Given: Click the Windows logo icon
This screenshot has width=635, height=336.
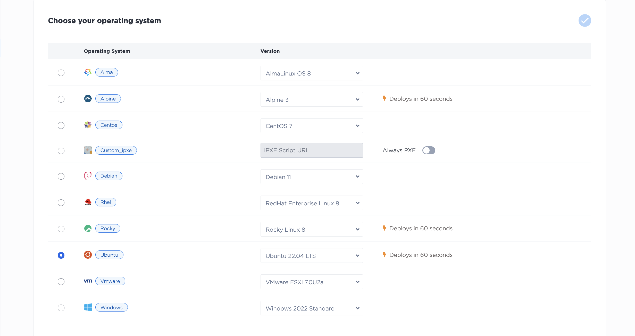Looking at the screenshot, I should pos(88,307).
